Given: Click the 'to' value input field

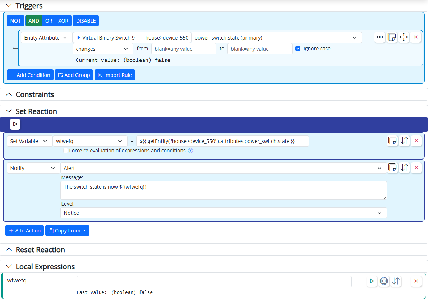Looking at the screenshot, I should tap(260, 49).
